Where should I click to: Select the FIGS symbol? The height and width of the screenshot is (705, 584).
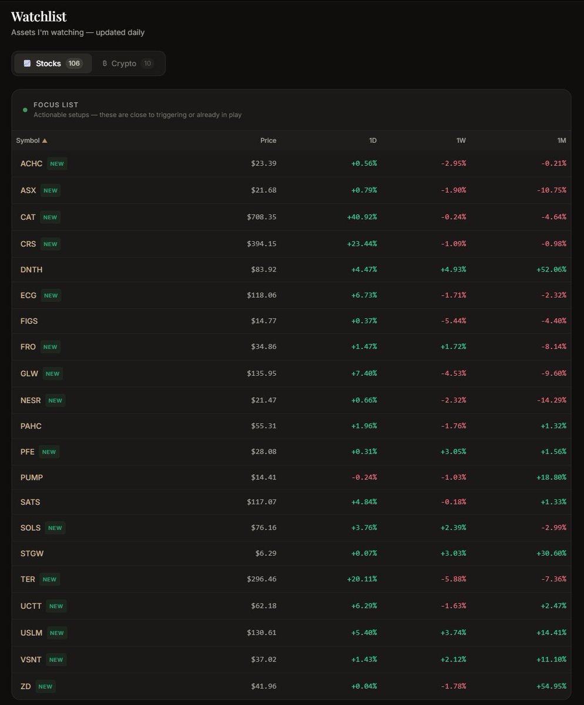29,321
